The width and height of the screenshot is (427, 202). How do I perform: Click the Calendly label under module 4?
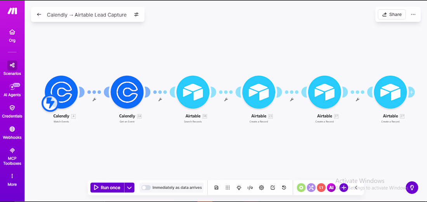61,116
